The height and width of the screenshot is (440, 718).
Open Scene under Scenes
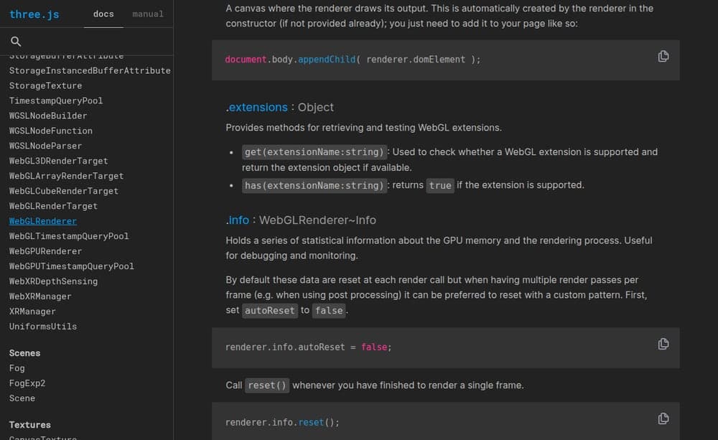pos(22,398)
